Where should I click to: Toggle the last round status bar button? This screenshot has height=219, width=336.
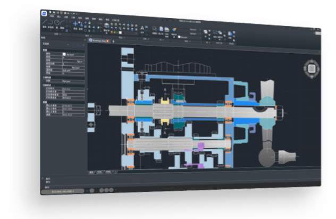point(111,190)
